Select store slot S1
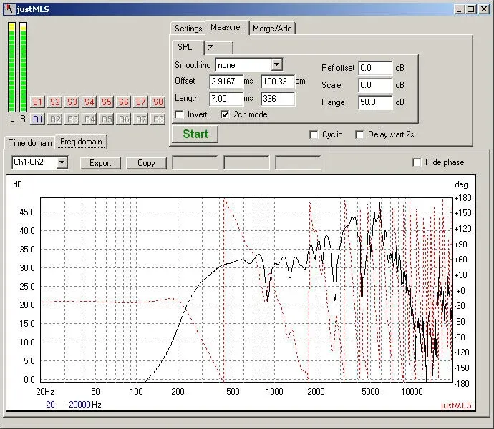The width and height of the screenshot is (494, 429). (37, 102)
